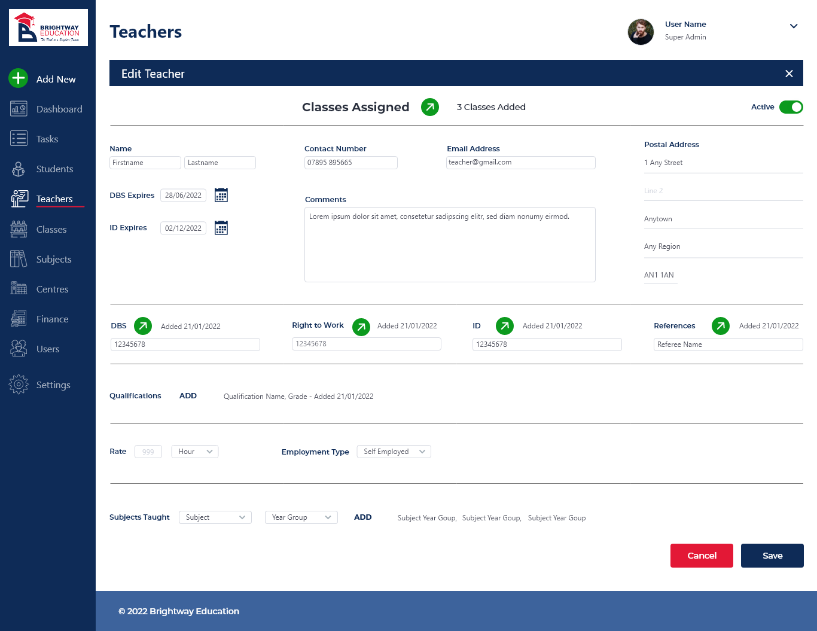Click the green Add New plus icon

tap(19, 78)
